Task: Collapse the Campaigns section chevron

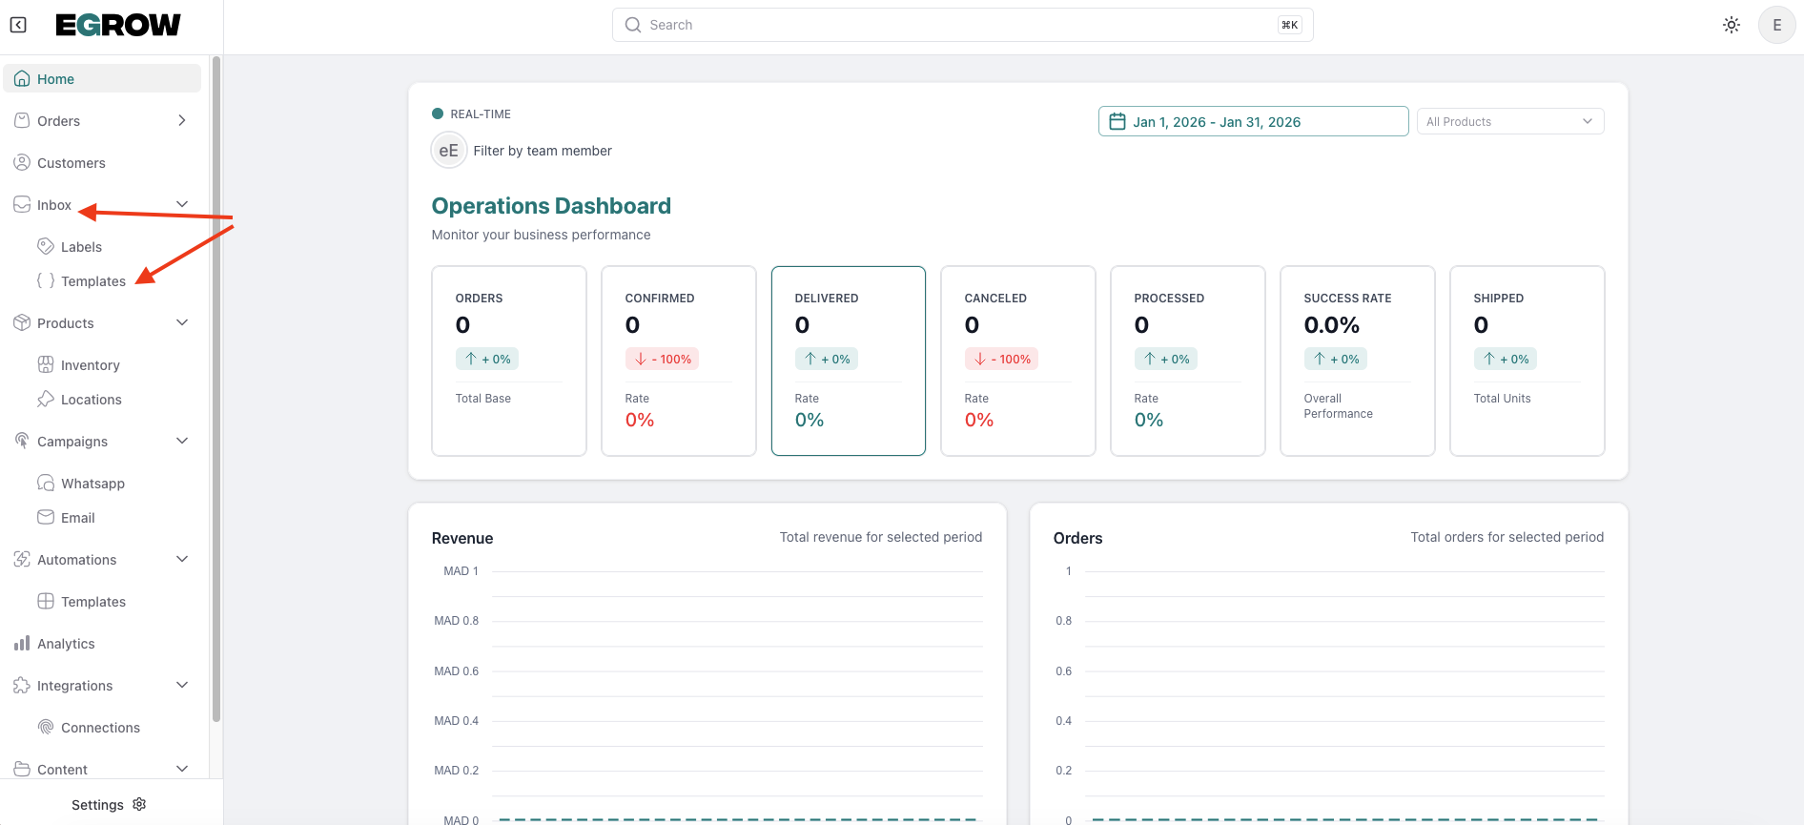Action: (x=182, y=442)
